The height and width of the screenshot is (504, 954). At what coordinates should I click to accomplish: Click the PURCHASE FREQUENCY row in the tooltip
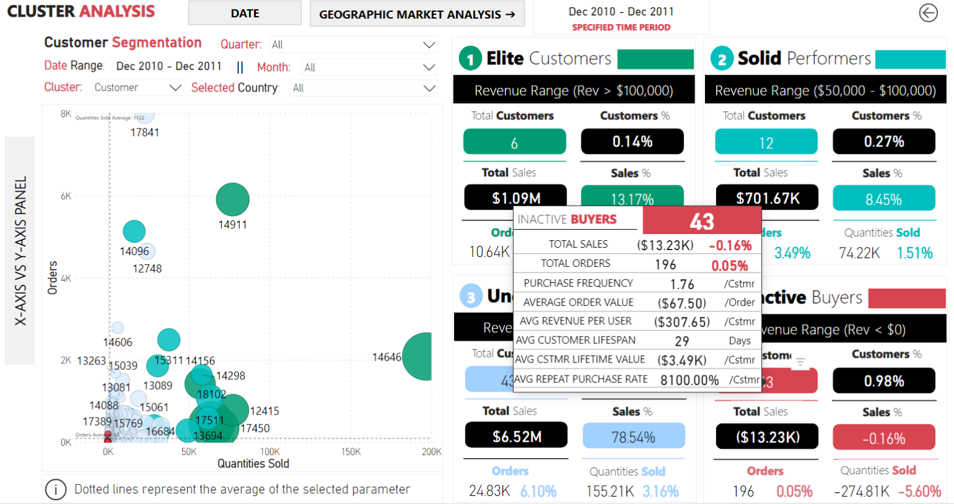pyautogui.click(x=637, y=283)
